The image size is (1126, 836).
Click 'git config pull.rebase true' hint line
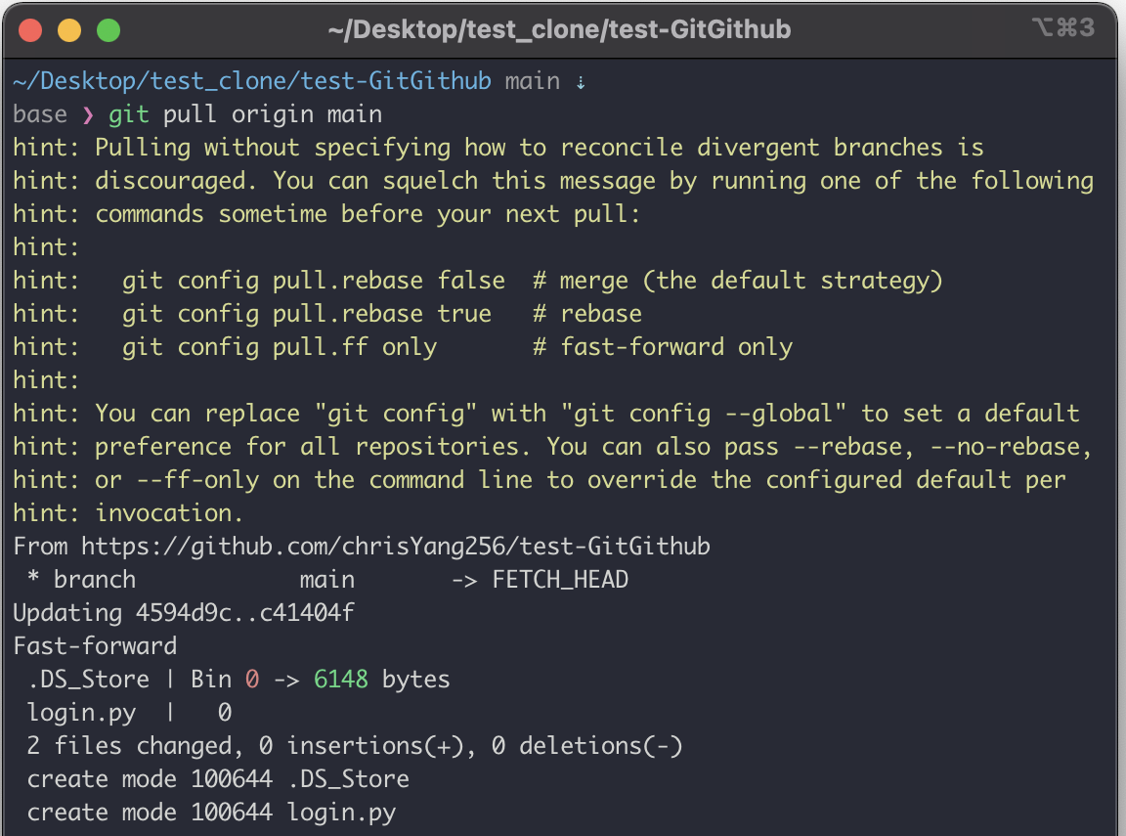307,314
